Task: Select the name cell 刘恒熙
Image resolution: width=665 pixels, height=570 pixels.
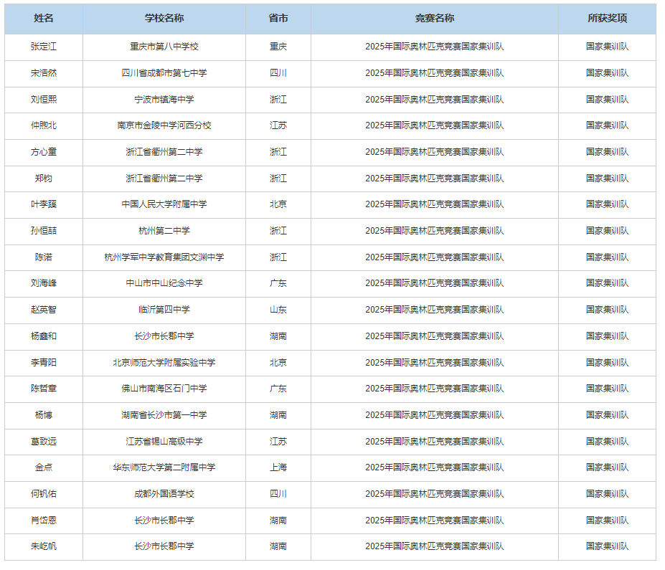Action: [44, 100]
